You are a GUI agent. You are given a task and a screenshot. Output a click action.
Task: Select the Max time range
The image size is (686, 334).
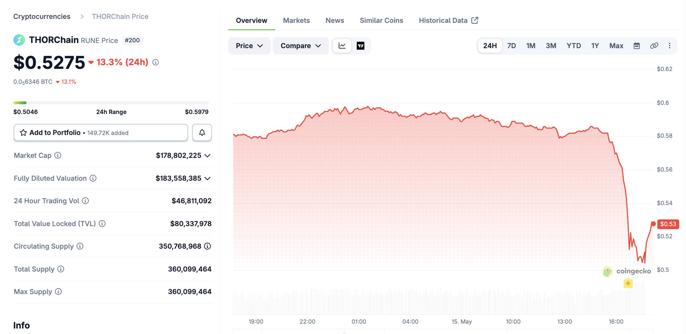[x=616, y=46]
